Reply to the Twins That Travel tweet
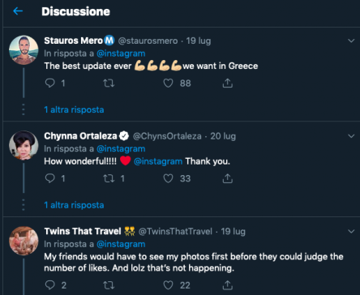 click(50, 284)
